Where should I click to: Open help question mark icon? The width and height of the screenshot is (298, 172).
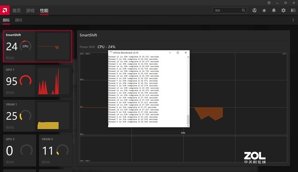[269, 3]
